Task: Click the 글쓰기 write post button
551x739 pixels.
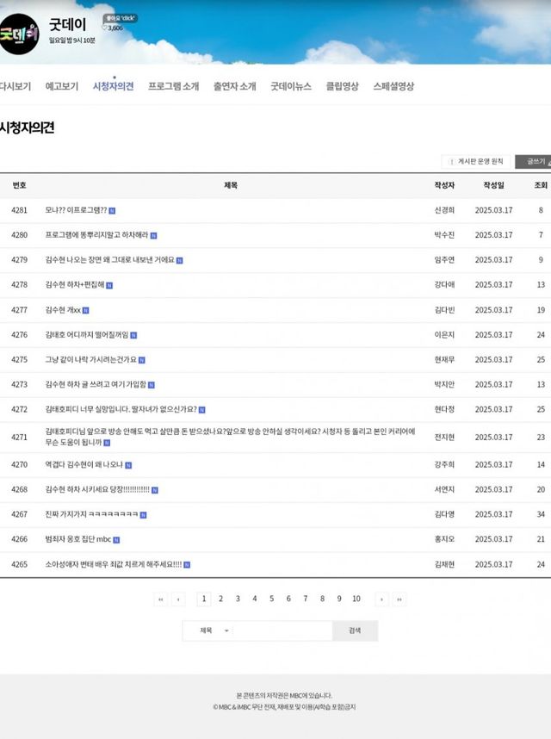Action: (534, 161)
